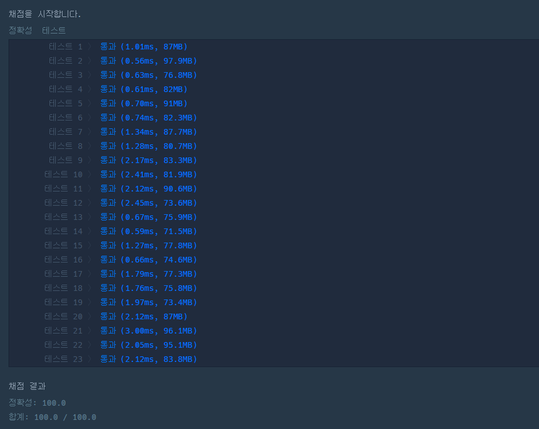Click the '정확성 테스트' section label

point(37,30)
